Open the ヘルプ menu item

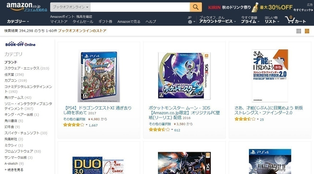coord(151,22)
